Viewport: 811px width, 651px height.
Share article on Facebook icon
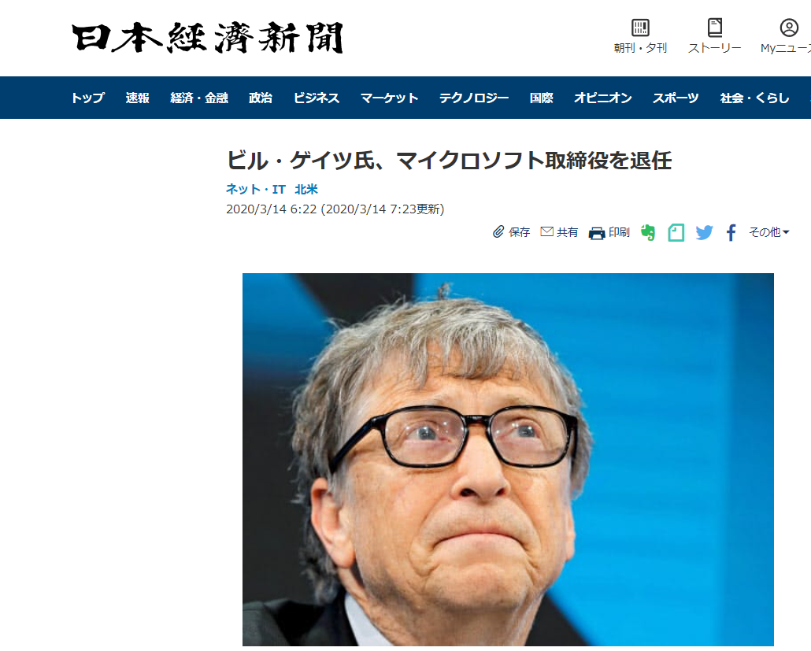[731, 232]
